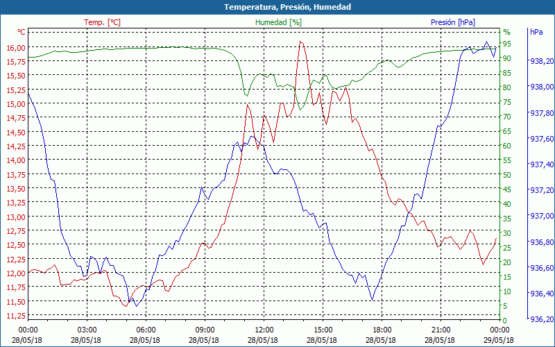The width and height of the screenshot is (555, 347).
Task: Pick 60 on the humidity axis
Action: [507, 146]
